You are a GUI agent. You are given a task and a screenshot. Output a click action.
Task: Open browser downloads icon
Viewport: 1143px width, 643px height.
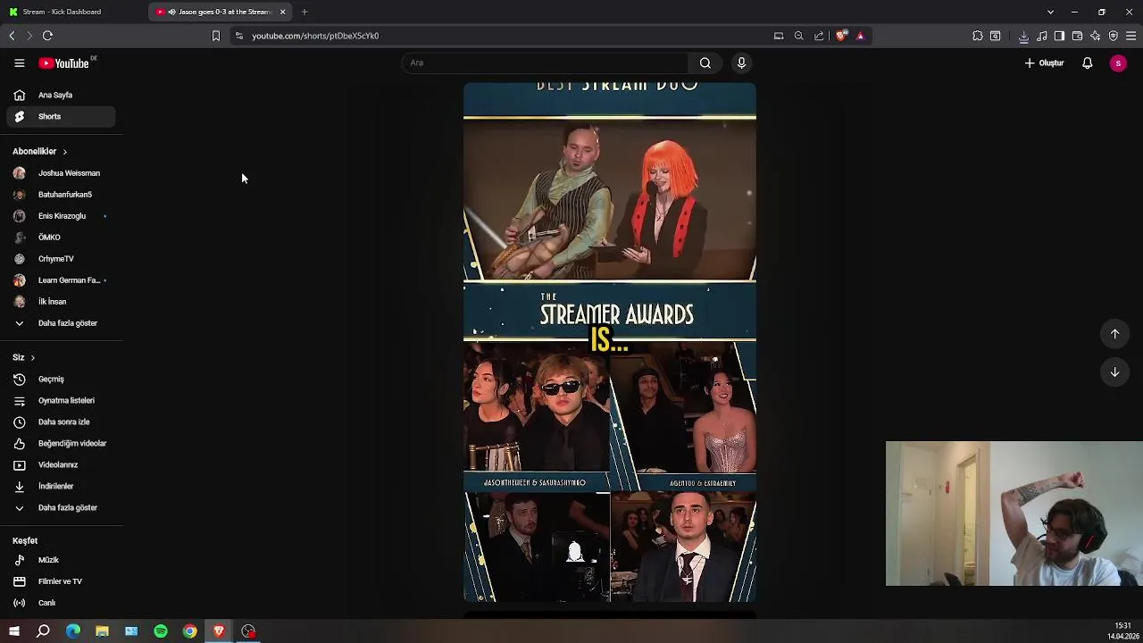coord(1023,36)
